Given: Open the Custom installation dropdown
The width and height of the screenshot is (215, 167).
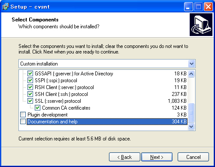Looking at the screenshot, I should coord(192,64).
